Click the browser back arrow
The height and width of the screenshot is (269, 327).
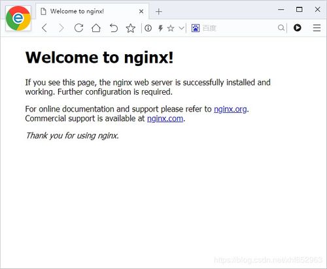44,28
